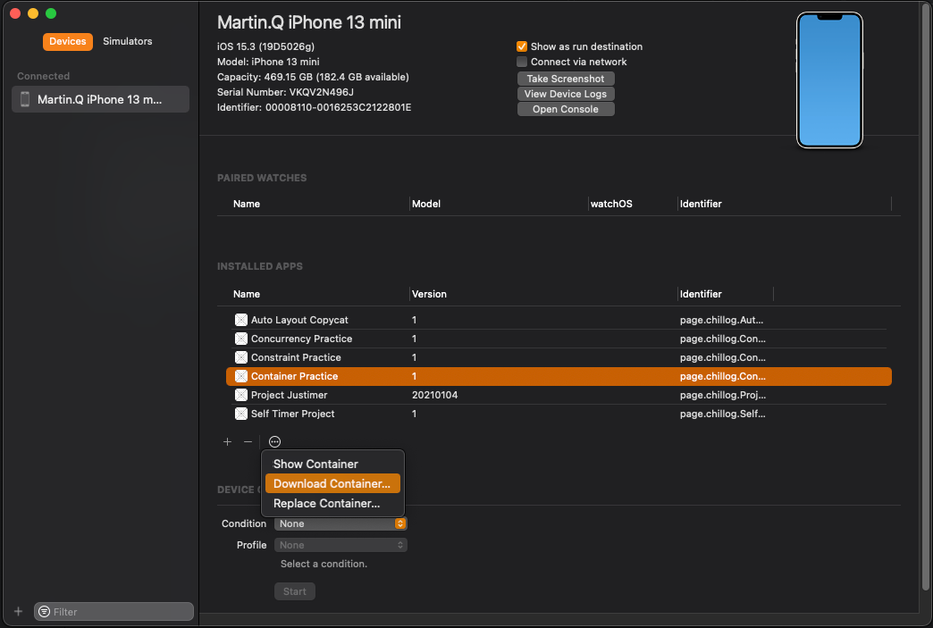This screenshot has width=933, height=628.
Task: Click the minus icon to remove app
Action: [248, 442]
